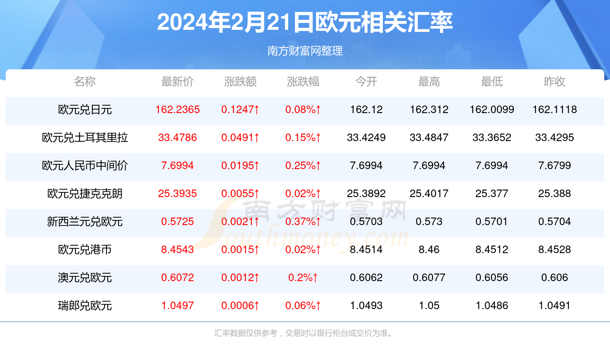This screenshot has height=359, width=610.
Task: Click the change percent 0.06%↑
Action: pyautogui.click(x=303, y=306)
